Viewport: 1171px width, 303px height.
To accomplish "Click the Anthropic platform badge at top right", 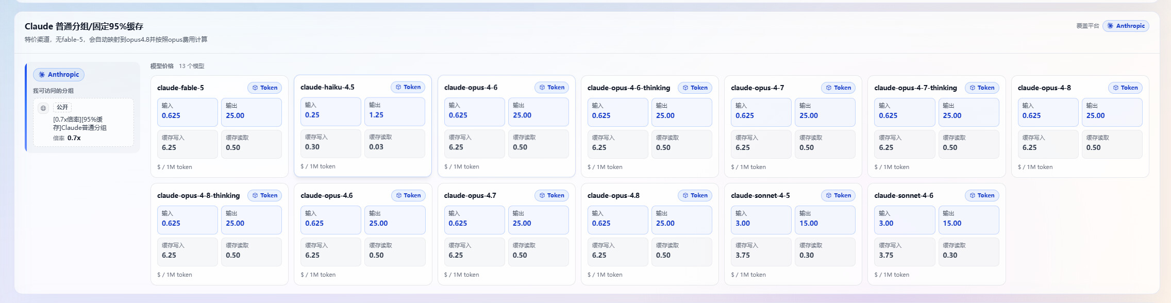I will coord(1125,26).
